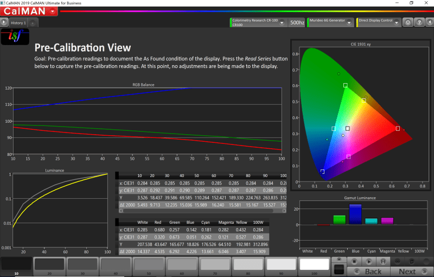Screen dimensions: 434x277
Task: Click the disabled round icon next to refresh
Action: tap(426, 261)
